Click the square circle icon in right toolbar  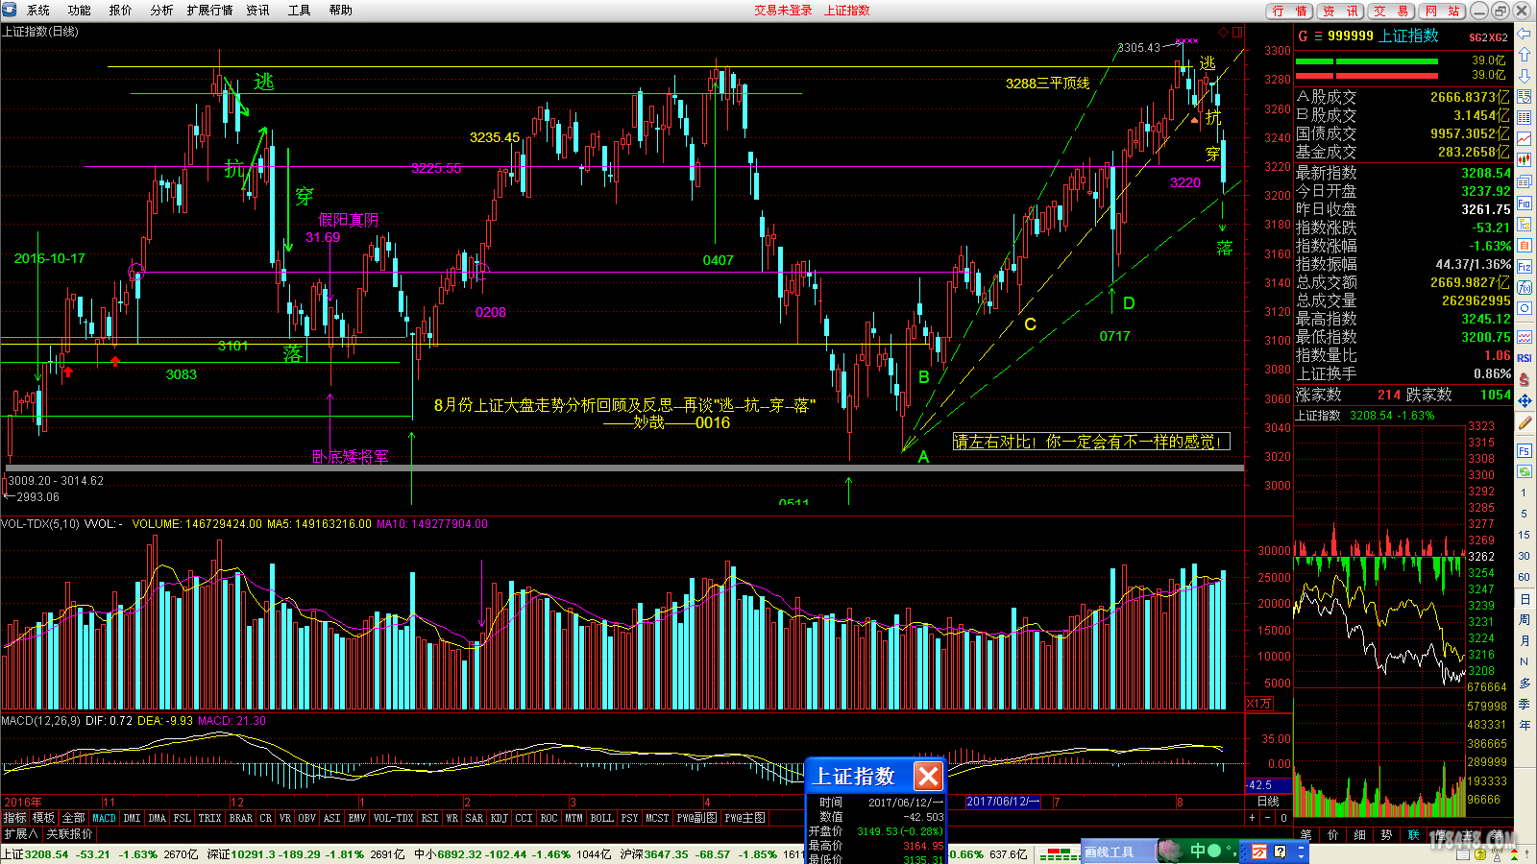[1525, 308]
